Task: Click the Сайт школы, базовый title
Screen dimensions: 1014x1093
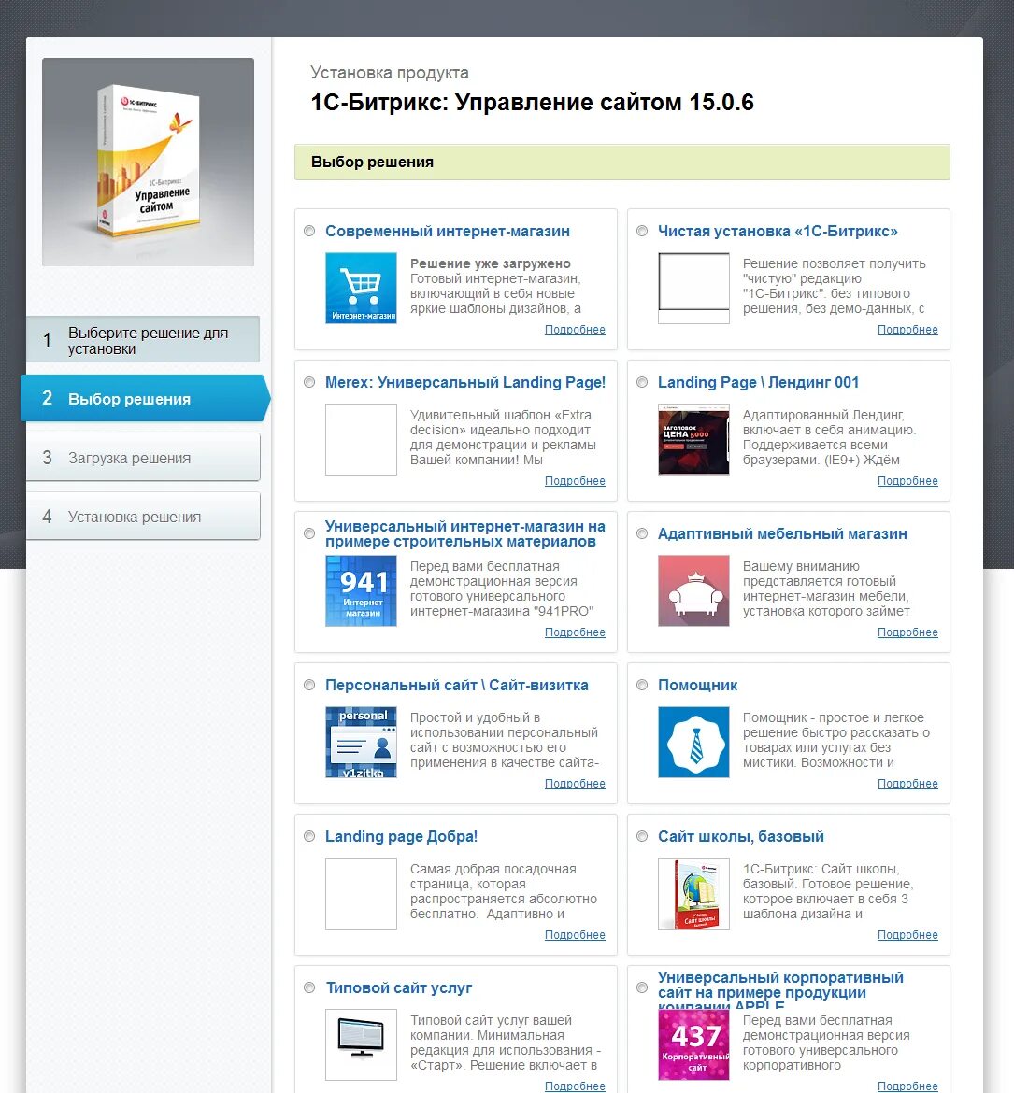Action: point(740,836)
